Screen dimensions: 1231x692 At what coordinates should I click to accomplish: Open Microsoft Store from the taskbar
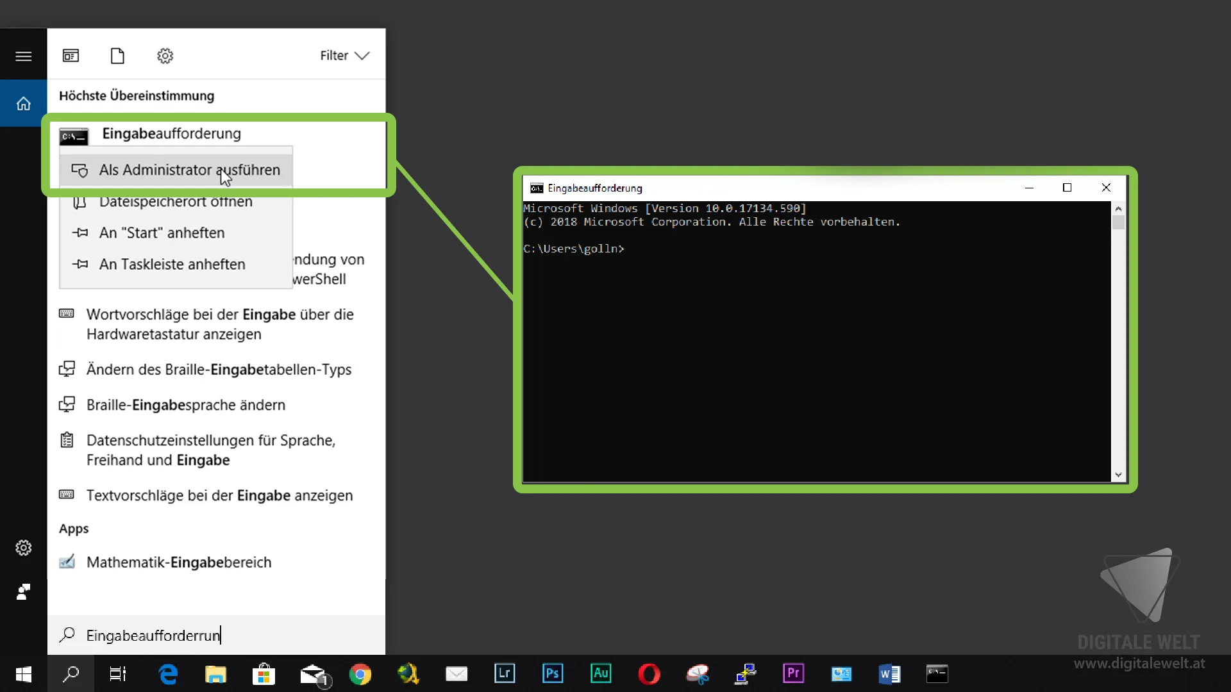(x=264, y=674)
